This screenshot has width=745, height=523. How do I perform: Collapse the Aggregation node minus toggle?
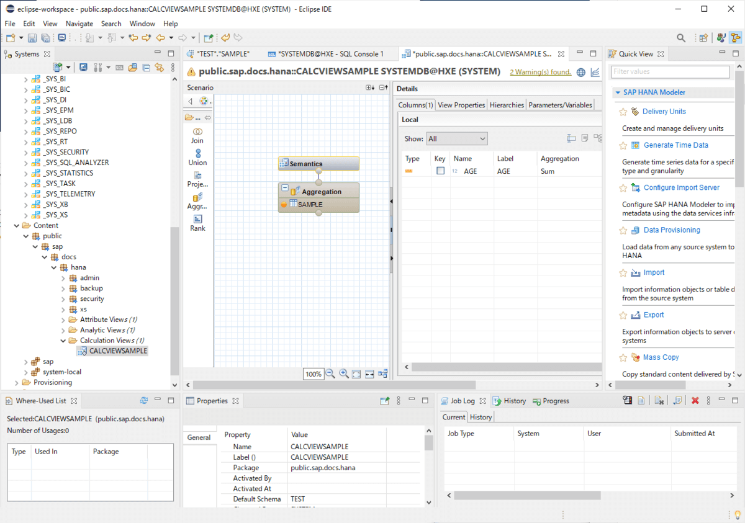[x=284, y=188]
